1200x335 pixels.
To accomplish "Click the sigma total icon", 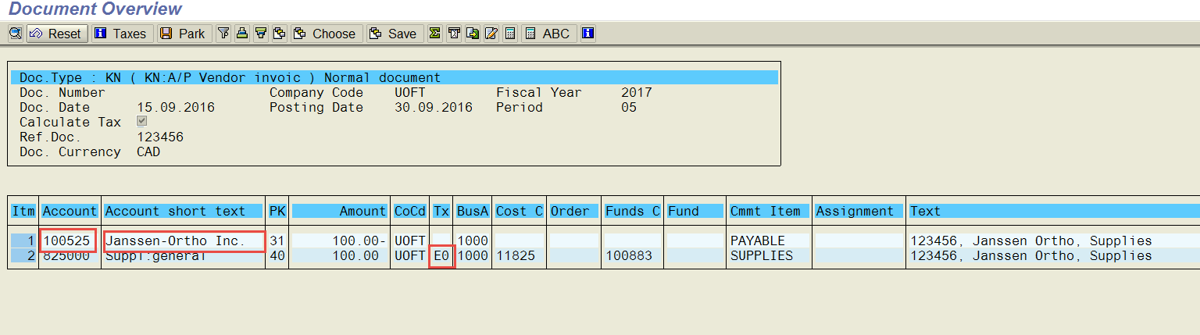I will tap(435, 34).
